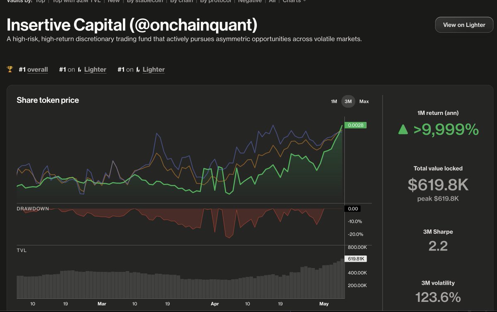Click the 'May' date axis label
497x312 pixels.
[324, 304]
